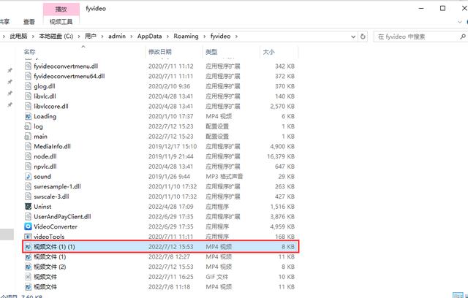Click the sound MP3 file icon
The image size is (468, 298).
[28, 177]
